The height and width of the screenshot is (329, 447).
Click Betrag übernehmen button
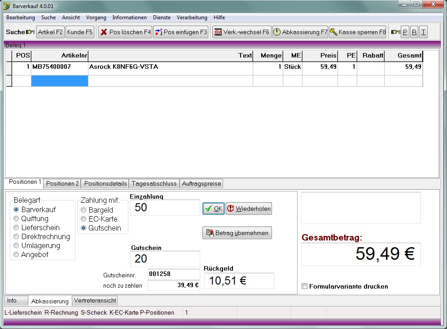[237, 233]
